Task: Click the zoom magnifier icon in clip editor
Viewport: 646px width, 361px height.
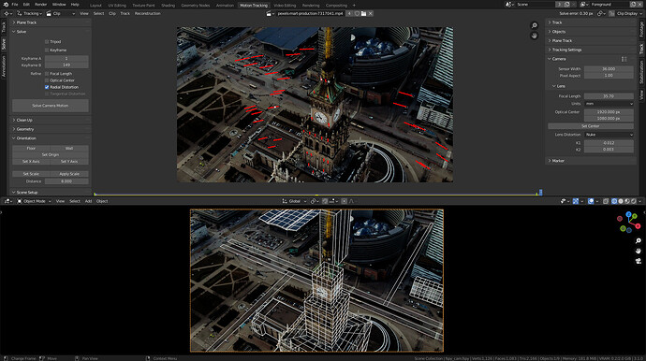Action: [x=535, y=25]
